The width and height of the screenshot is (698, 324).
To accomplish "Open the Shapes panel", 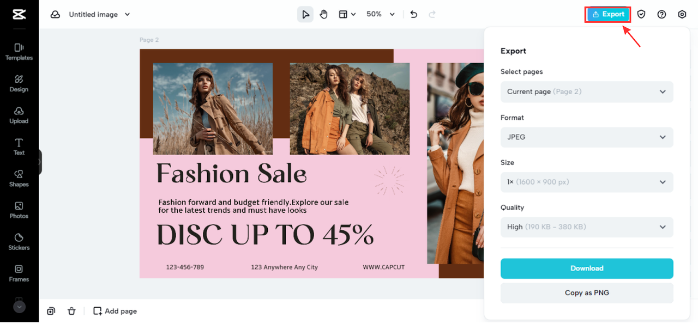I will click(19, 178).
